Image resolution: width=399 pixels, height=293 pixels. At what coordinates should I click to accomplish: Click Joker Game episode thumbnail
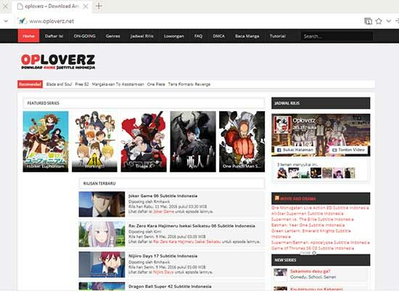pyautogui.click(x=102, y=204)
